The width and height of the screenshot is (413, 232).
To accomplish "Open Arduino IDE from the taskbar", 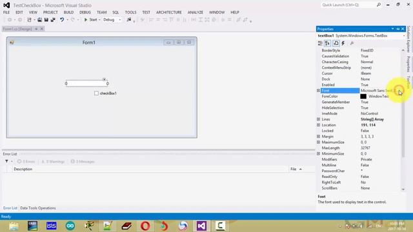I will (70, 226).
